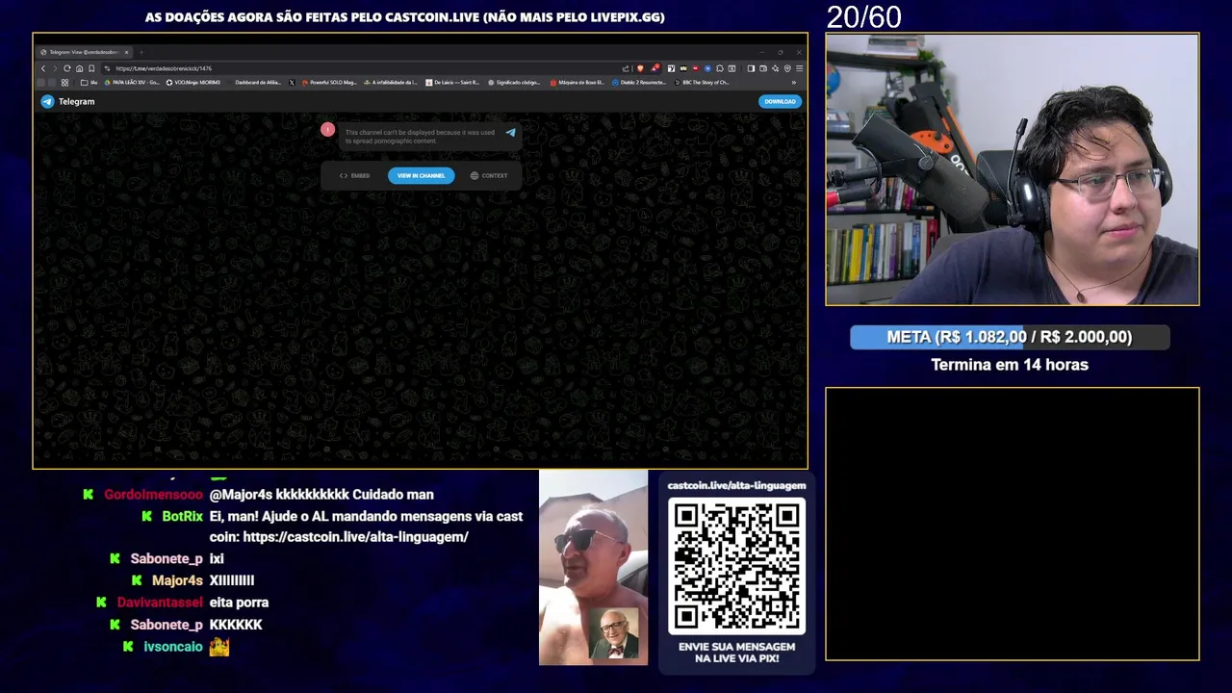The height and width of the screenshot is (693, 1232).
Task: Open the X bookmark icon
Action: [292, 83]
